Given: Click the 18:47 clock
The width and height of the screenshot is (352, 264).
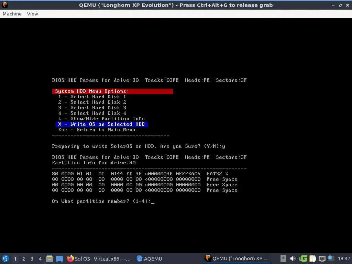Looking at the screenshot, I should (x=344, y=258).
